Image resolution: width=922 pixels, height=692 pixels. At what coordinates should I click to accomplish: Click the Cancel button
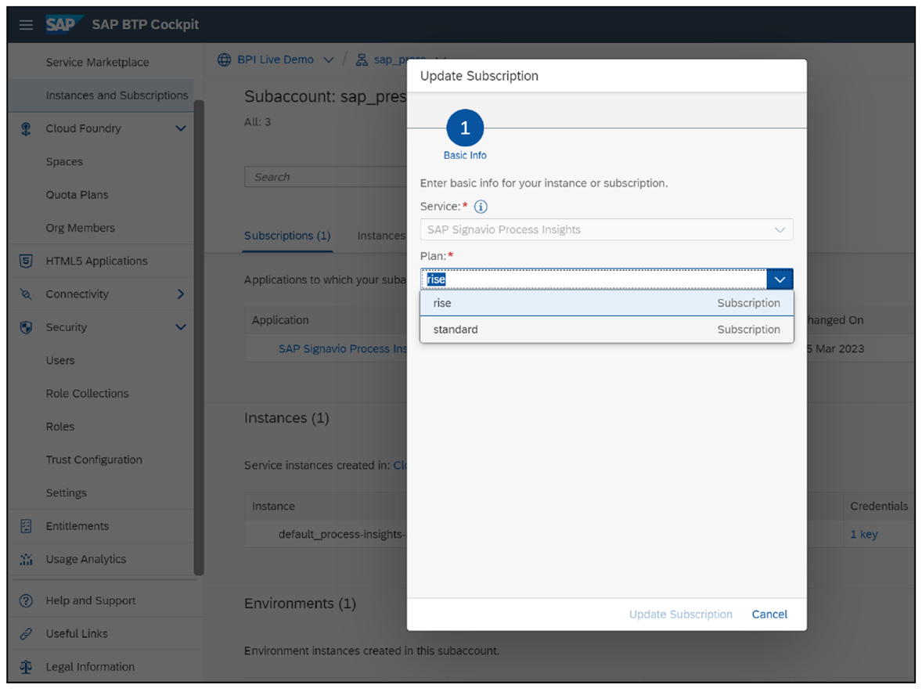pyautogui.click(x=769, y=615)
